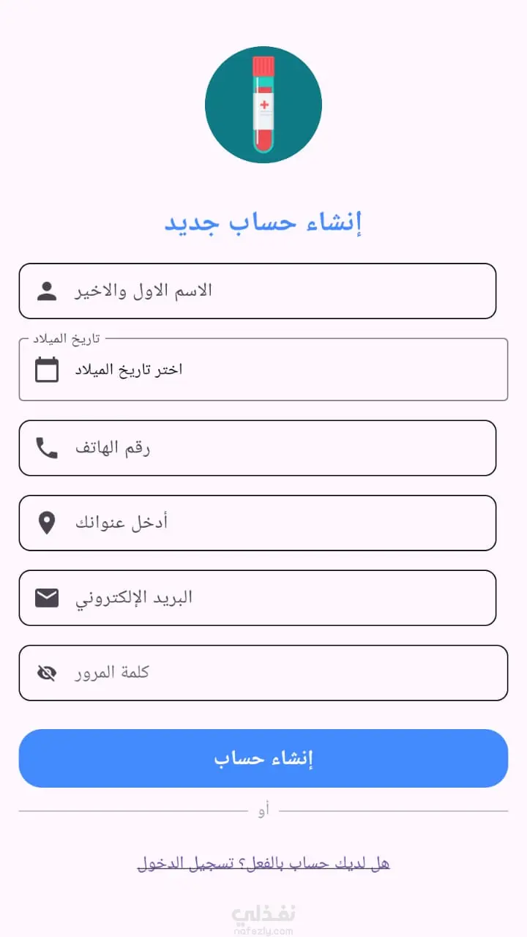Open the calendar icon for birth date

point(47,369)
